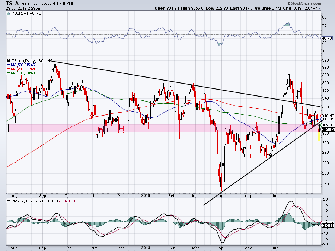Click the RSI(14) legend icon
This screenshot has height=251, width=335.
point(9,13)
